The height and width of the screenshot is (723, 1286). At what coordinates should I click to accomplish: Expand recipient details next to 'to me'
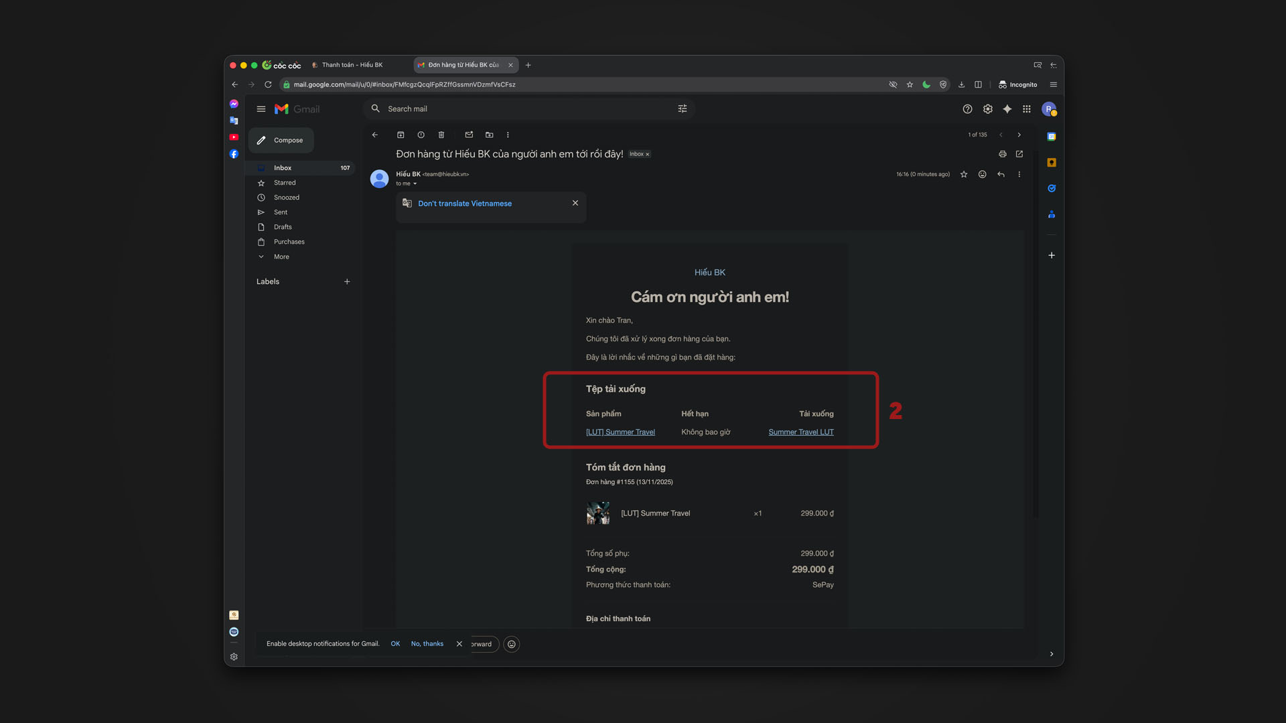point(415,183)
